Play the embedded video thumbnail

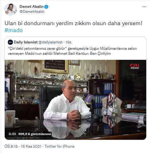75,100
